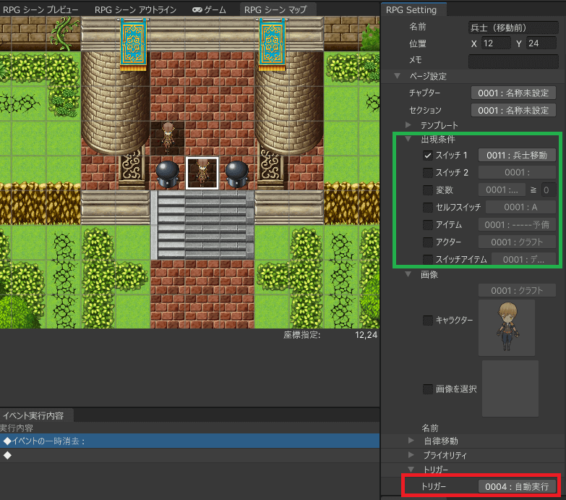Enable the セルフスイッチ checkbox

428,208
